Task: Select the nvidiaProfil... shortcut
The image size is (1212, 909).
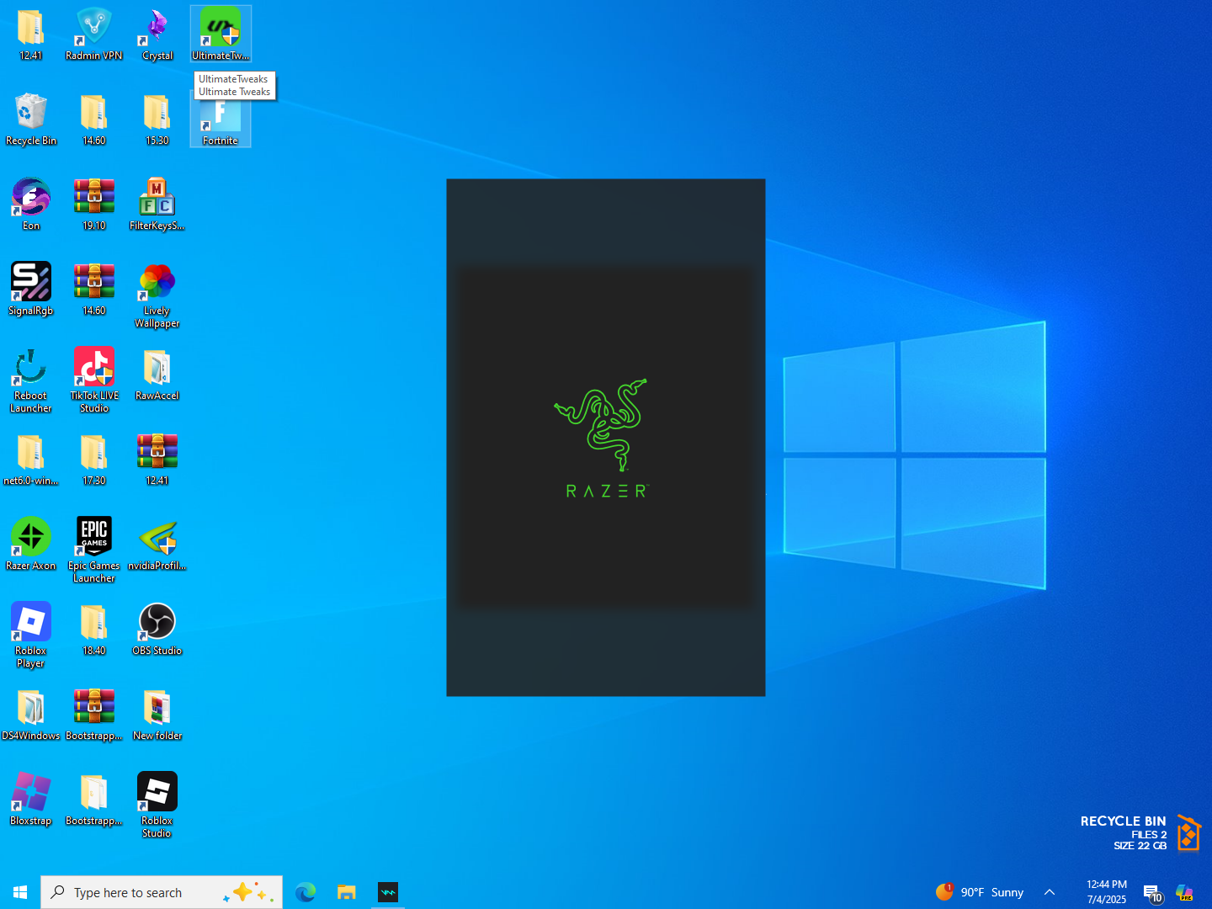Action: coord(157,545)
